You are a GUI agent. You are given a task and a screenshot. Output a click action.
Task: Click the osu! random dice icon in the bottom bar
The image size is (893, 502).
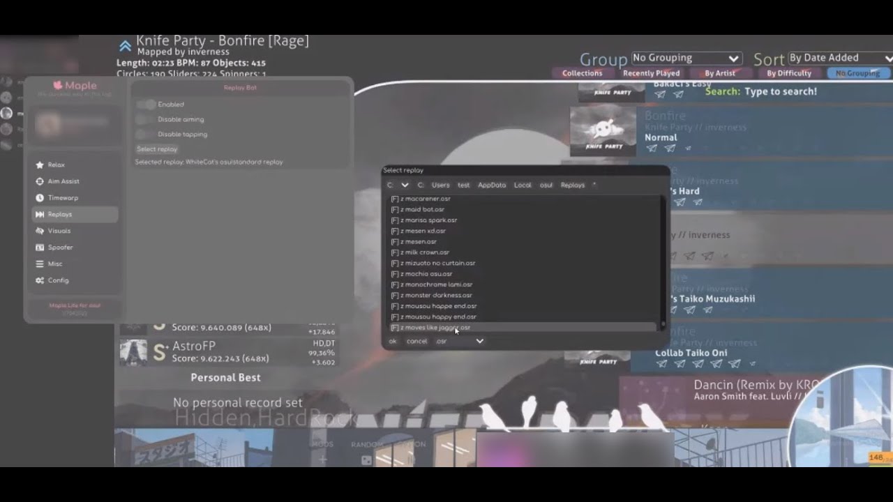366,460
